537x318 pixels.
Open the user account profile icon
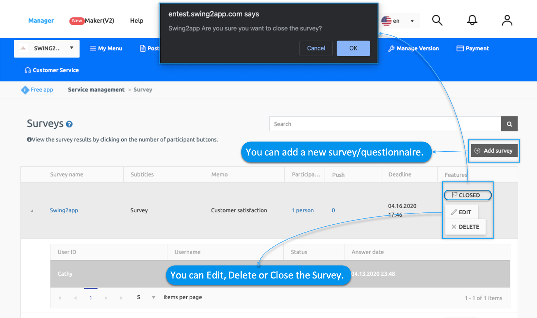click(507, 20)
